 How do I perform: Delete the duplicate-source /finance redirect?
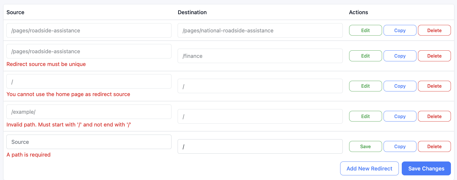click(x=434, y=56)
